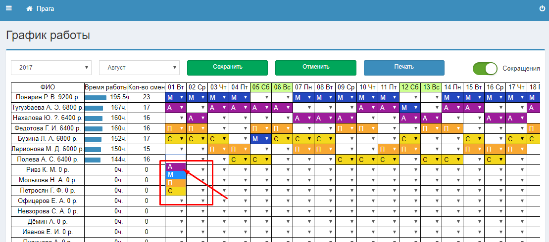Screen dimensions: 549x242
Task: Click the 01 Вт day header
Action: tap(175, 87)
